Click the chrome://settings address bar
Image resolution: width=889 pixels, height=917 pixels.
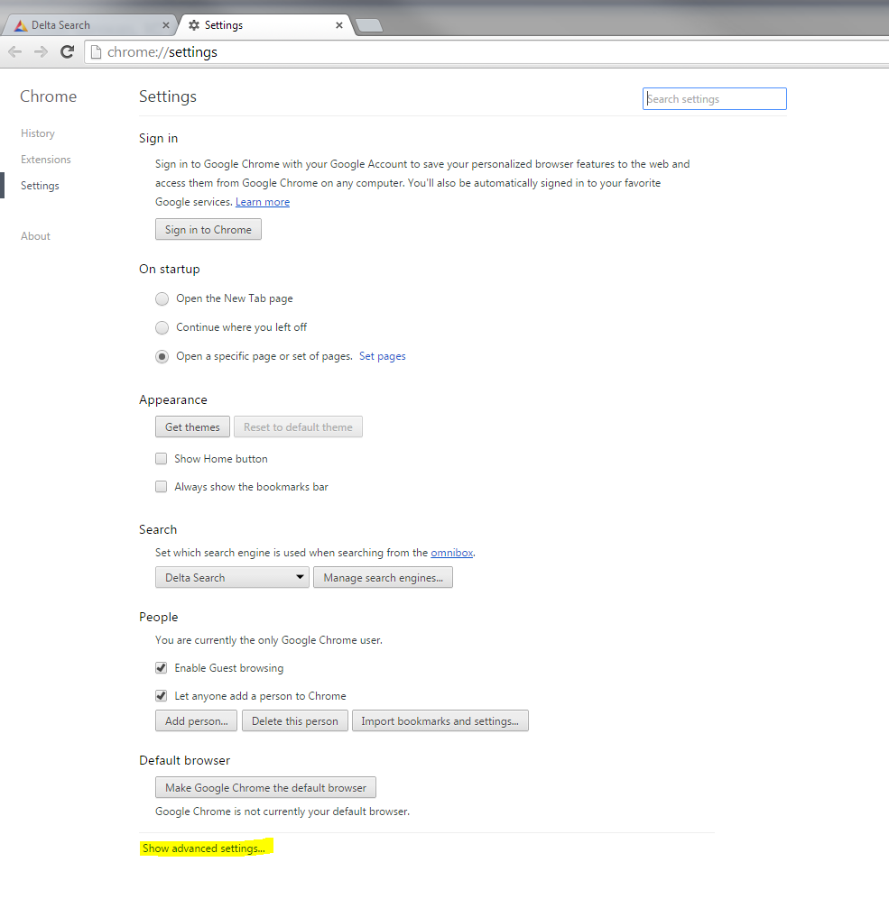point(486,52)
